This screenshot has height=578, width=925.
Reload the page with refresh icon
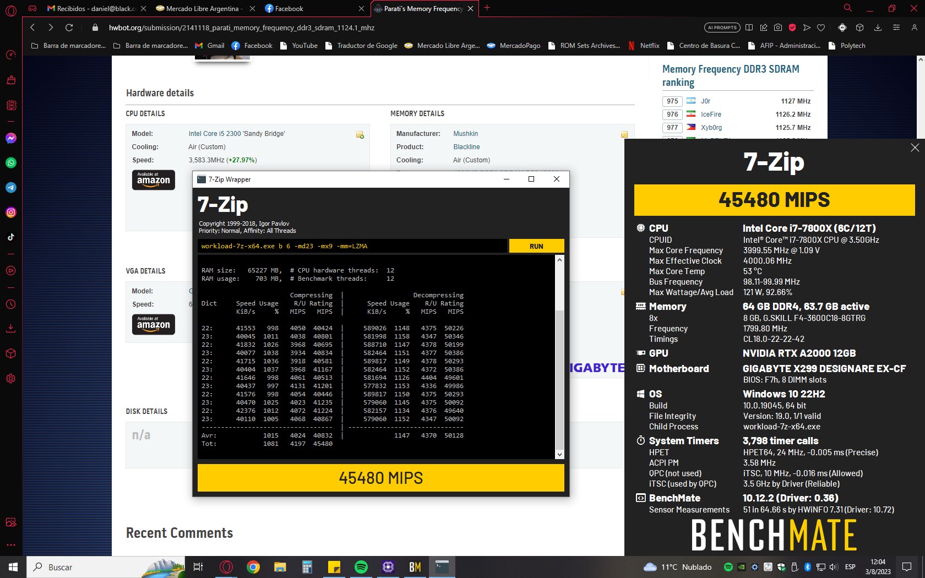(x=69, y=28)
